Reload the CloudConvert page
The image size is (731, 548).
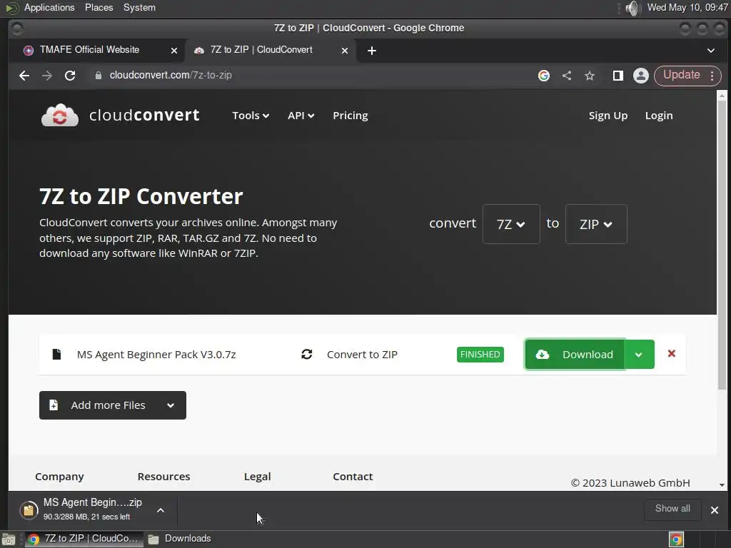(x=70, y=76)
